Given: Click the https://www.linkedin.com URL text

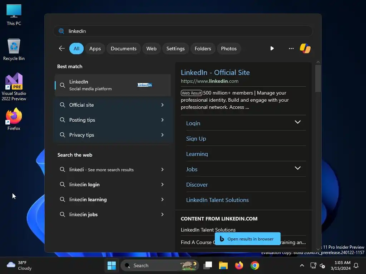Looking at the screenshot, I should click(x=209, y=81).
